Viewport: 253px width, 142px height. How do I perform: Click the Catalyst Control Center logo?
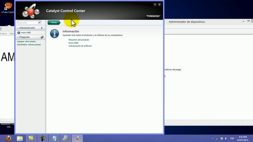[x=31, y=11]
